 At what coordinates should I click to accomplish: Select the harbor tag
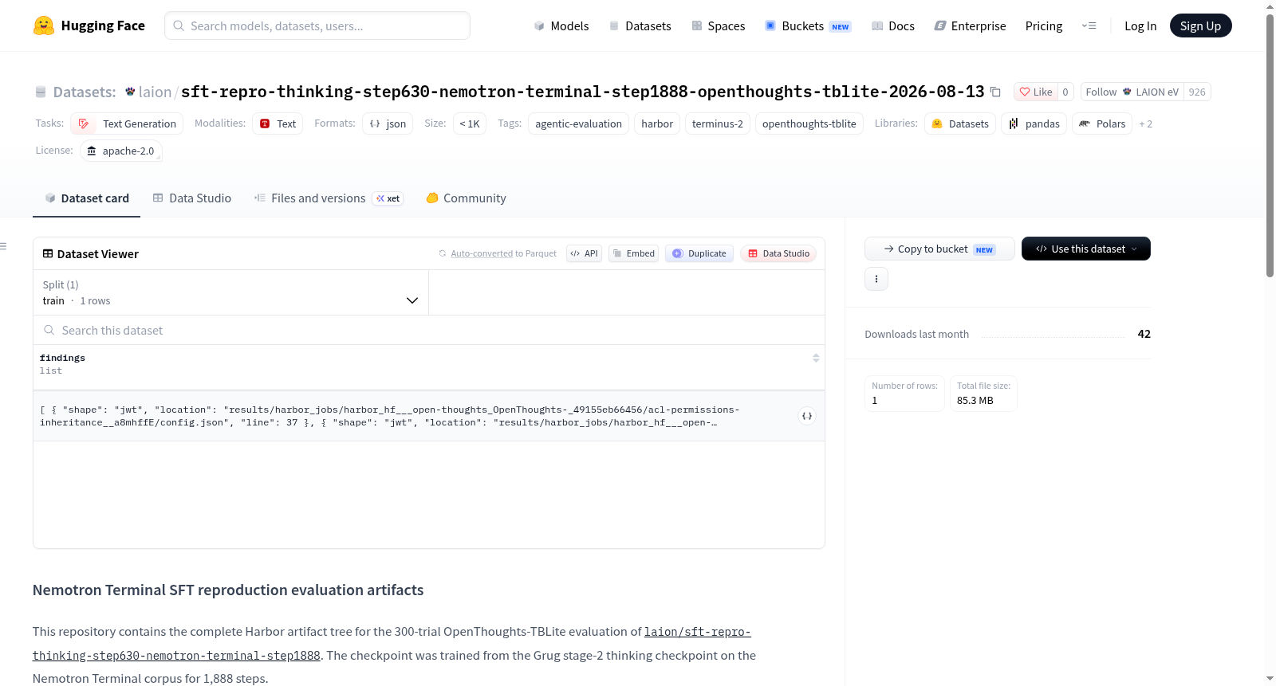tap(657, 123)
